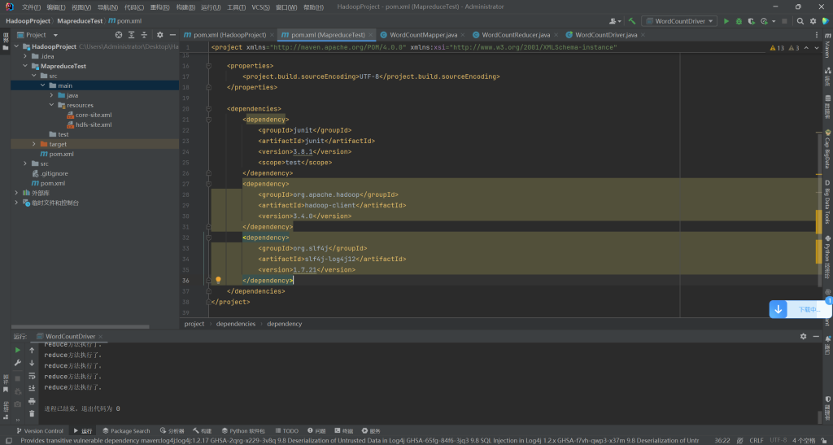833x445 pixels.
Task: Run WordCountDriver with the green play icon
Action: click(726, 21)
